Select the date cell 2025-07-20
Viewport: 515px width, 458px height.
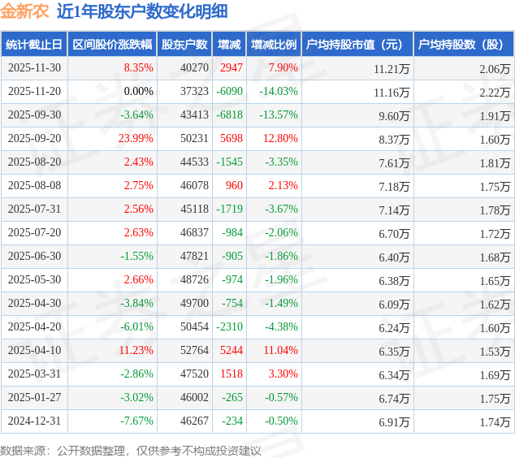[34, 233]
